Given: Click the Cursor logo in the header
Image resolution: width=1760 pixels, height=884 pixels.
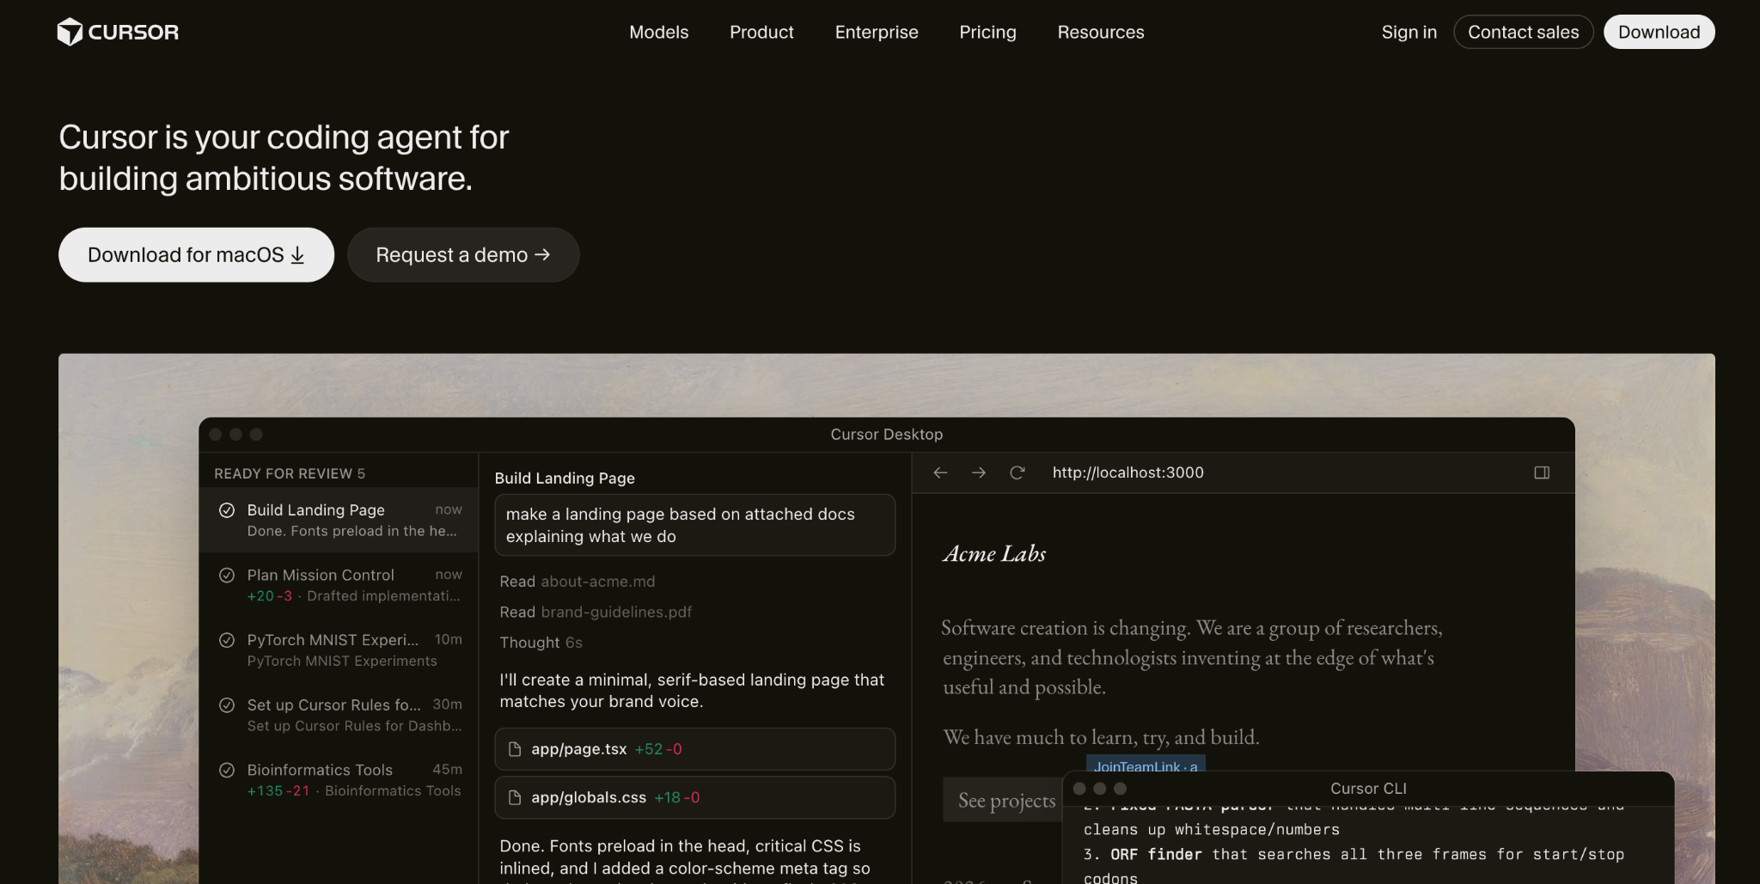Looking at the screenshot, I should (118, 32).
